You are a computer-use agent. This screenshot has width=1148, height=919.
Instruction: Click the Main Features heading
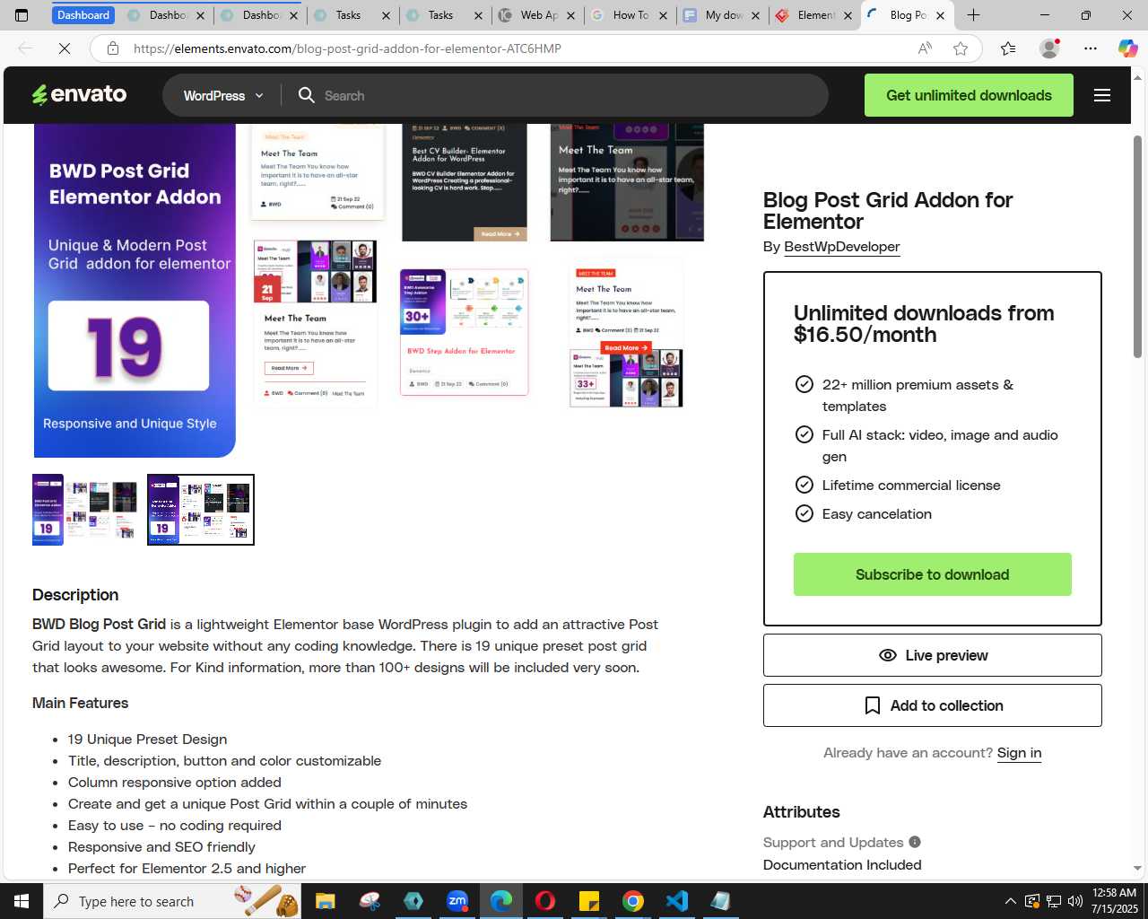pyautogui.click(x=80, y=703)
